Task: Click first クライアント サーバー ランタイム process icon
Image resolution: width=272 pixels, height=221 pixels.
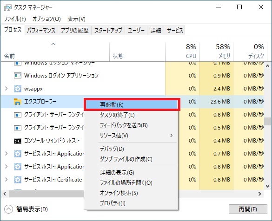Action: coord(18,115)
